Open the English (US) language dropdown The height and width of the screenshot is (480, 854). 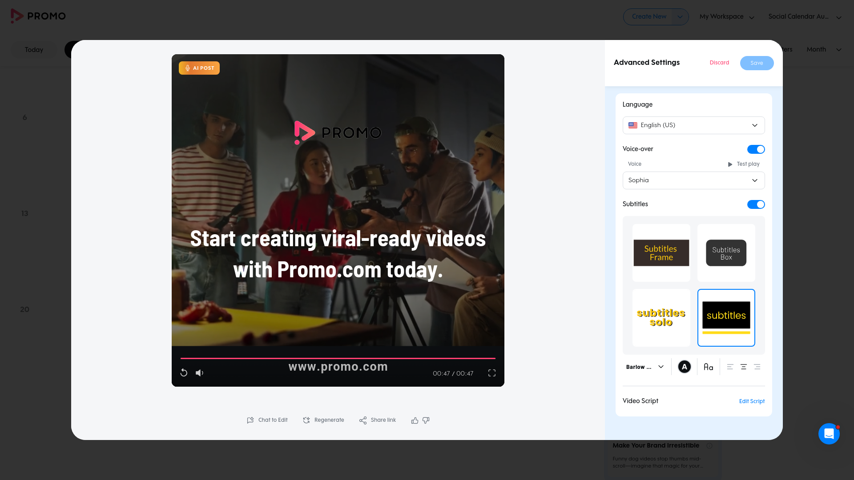(x=693, y=125)
